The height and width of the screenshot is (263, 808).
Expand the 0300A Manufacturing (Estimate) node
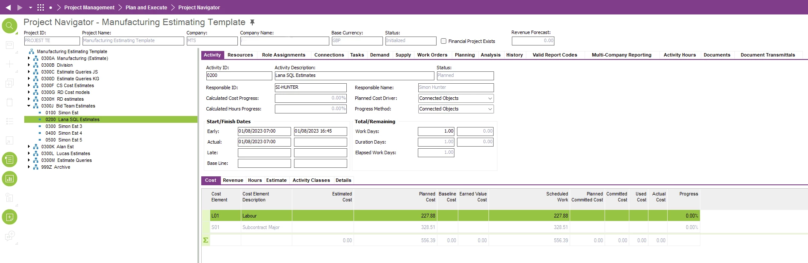[29, 58]
